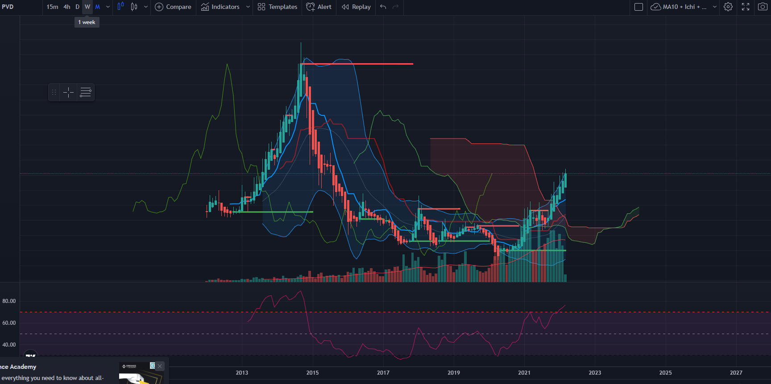
Task: Grab the floating drawing toolbar handle
Action: click(x=54, y=92)
